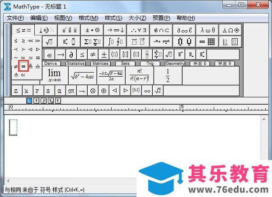Viewport: 272px width, 197px height.
Task: Open the relational symbols palette (≤≠≈)
Action: click(x=23, y=30)
